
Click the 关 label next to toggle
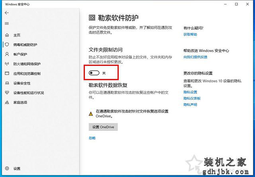pyautogui.click(x=104, y=73)
